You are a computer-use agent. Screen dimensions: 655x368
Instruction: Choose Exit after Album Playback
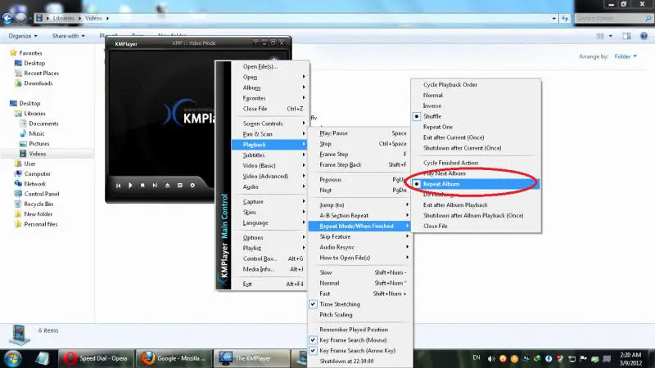[477, 205]
